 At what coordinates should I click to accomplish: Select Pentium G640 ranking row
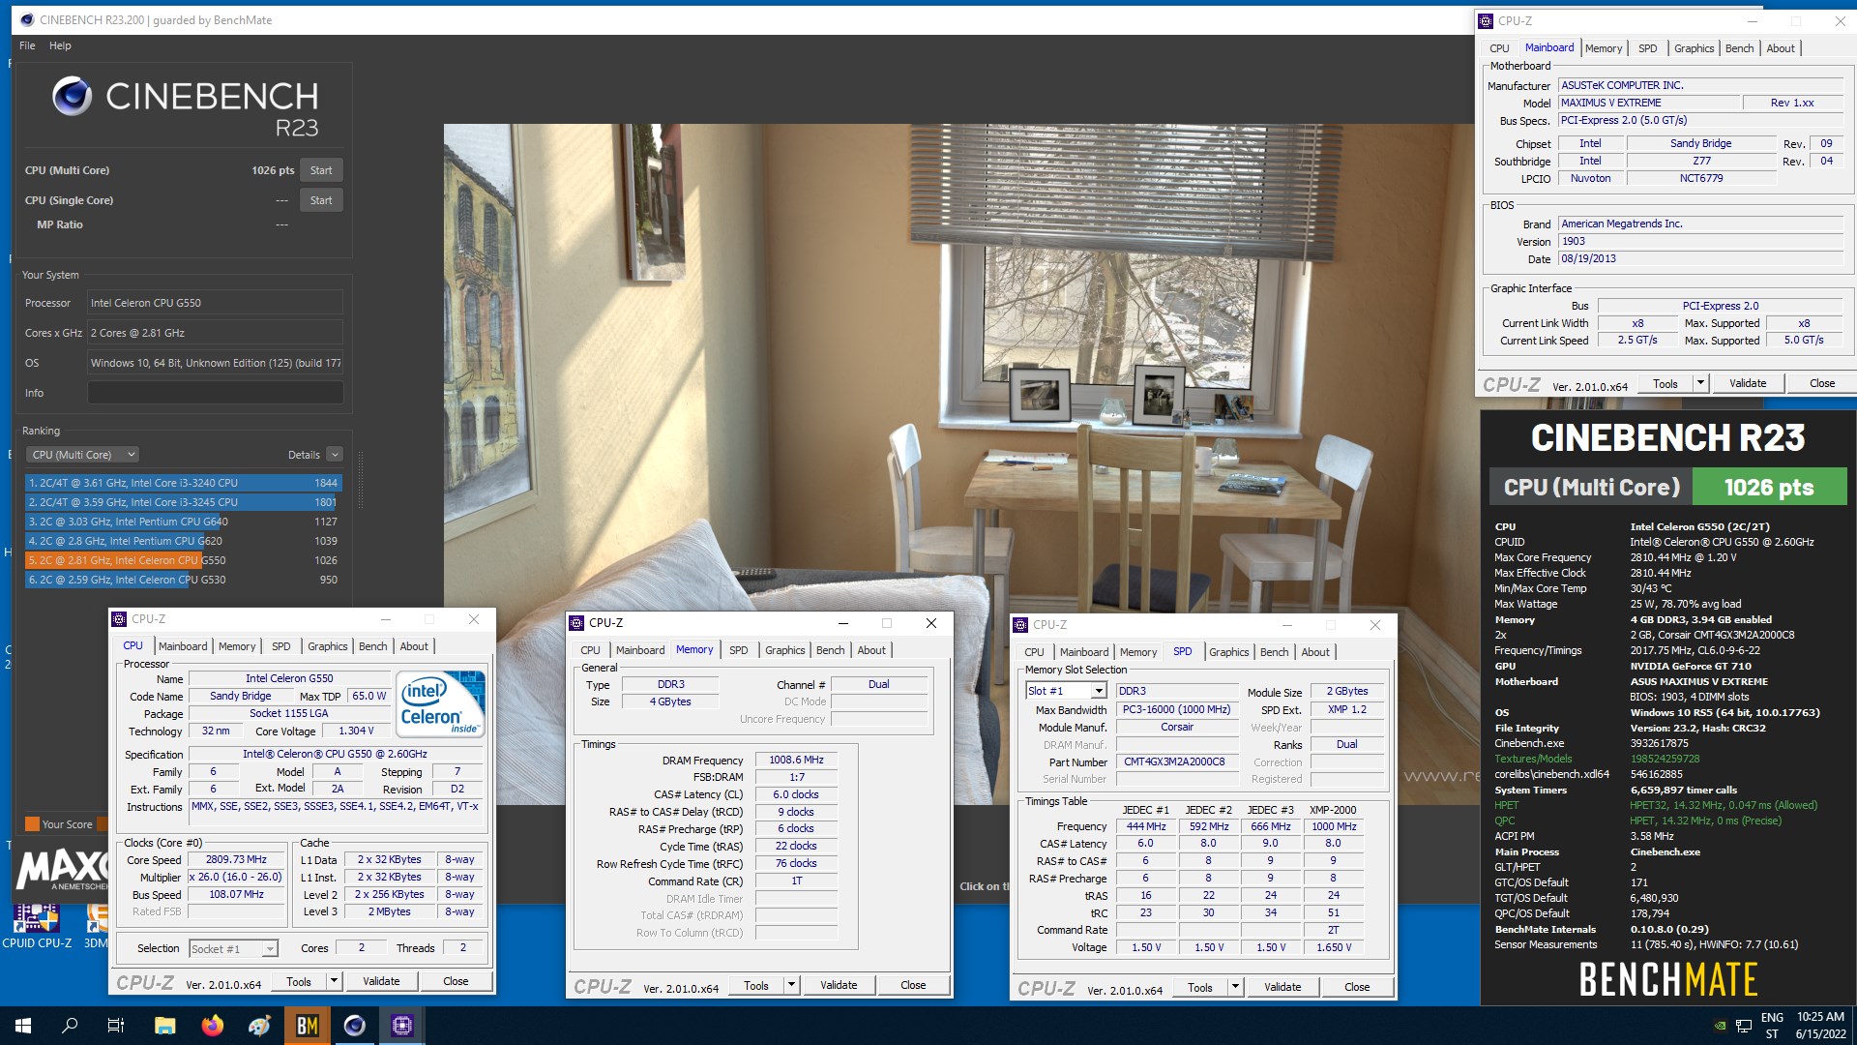(183, 522)
